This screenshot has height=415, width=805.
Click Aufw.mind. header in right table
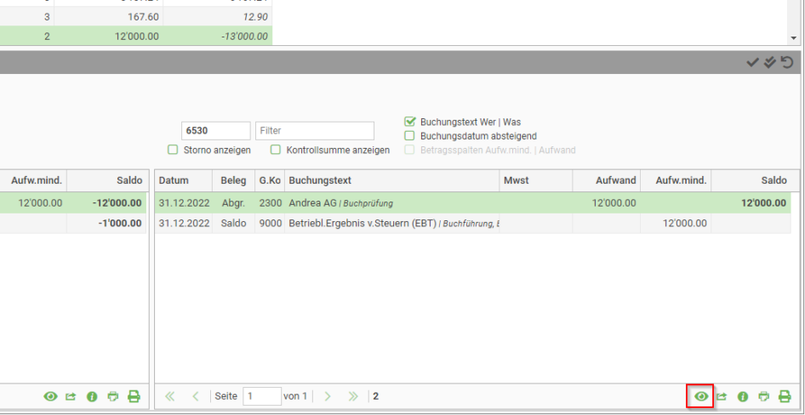tap(676, 180)
